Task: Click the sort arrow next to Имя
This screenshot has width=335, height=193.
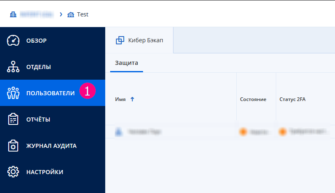Action: pyautogui.click(x=132, y=99)
